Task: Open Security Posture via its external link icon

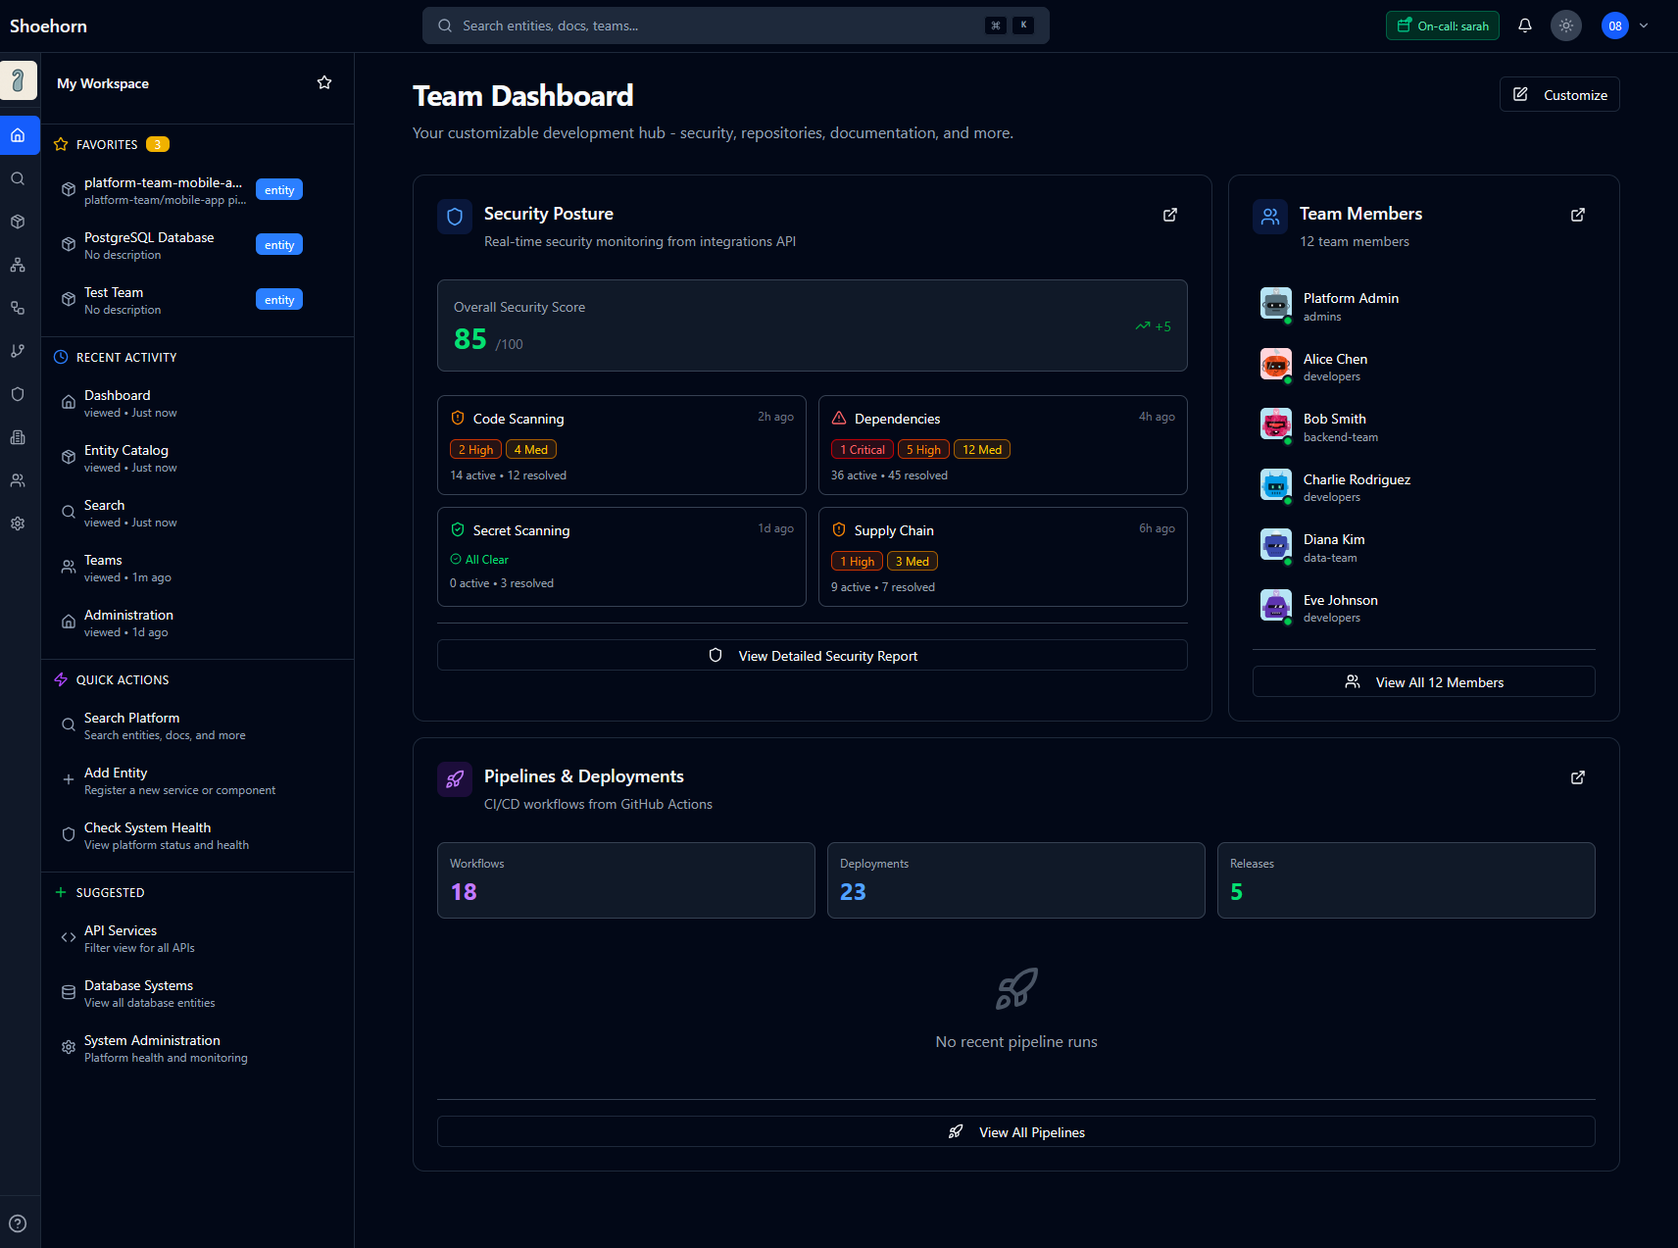Action: pyautogui.click(x=1169, y=215)
